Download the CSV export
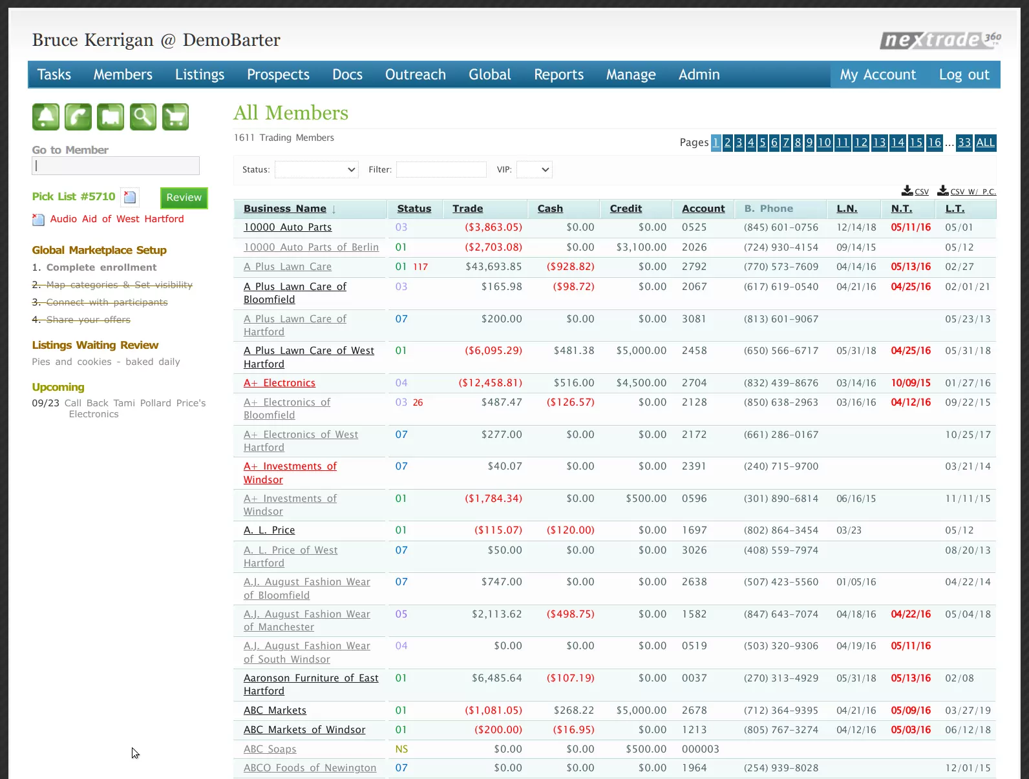This screenshot has height=779, width=1029. coord(915,191)
